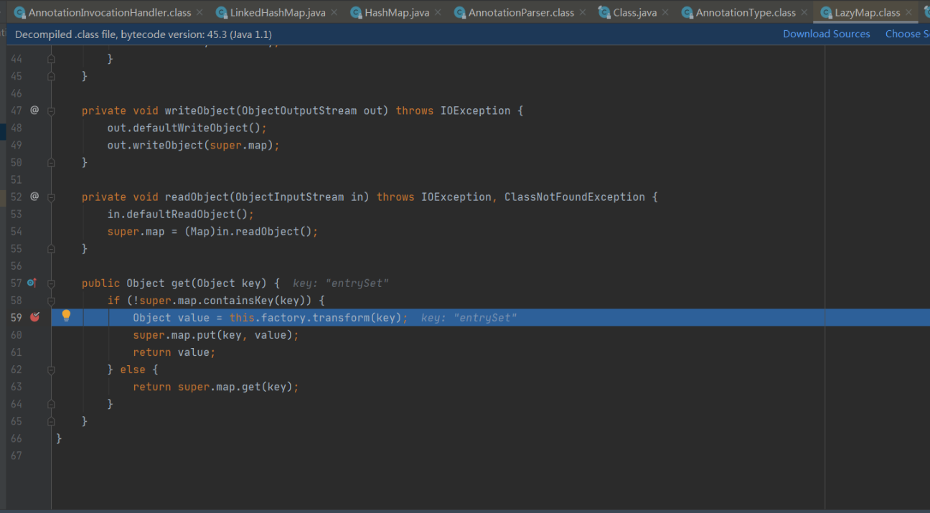
Task: Click the override gutter icon on line 57
Action: point(32,283)
